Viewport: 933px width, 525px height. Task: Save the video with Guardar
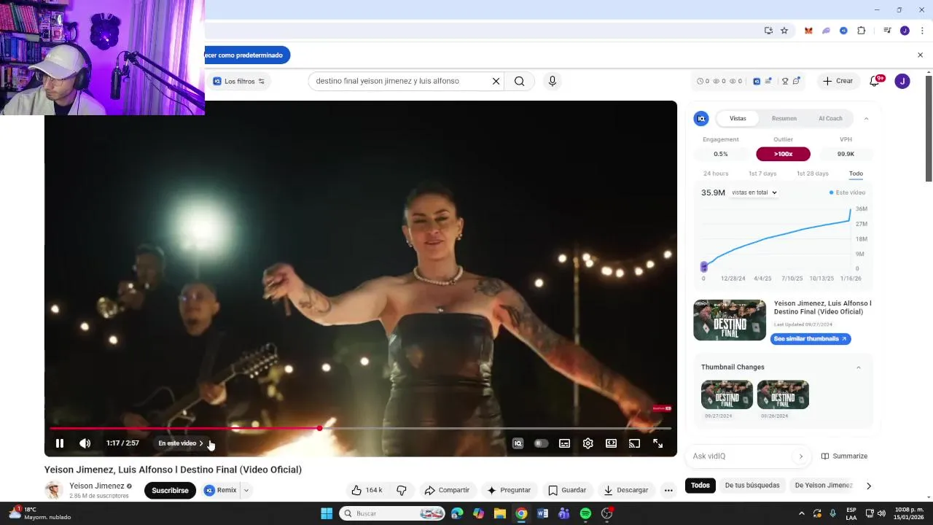(x=567, y=491)
